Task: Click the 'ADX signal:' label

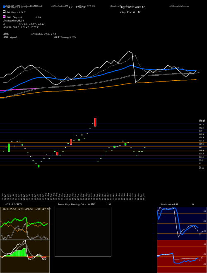Action: [10, 37]
